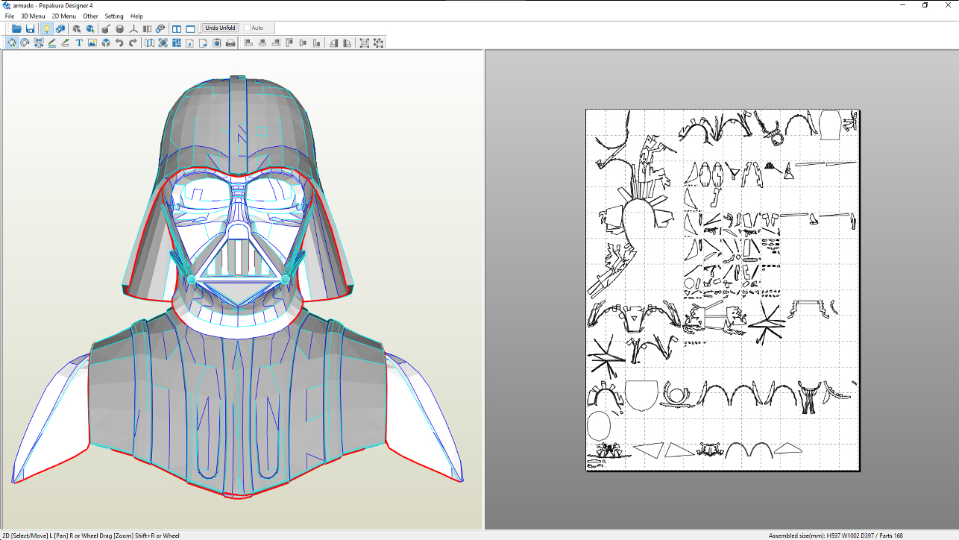The height and width of the screenshot is (540, 959).
Task: Click the blue linked cubes icon
Action: 60,28
